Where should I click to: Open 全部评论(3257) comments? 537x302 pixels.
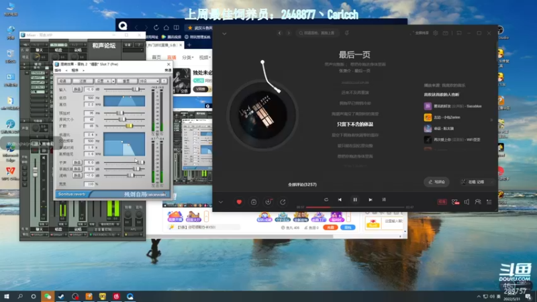pyautogui.click(x=302, y=185)
